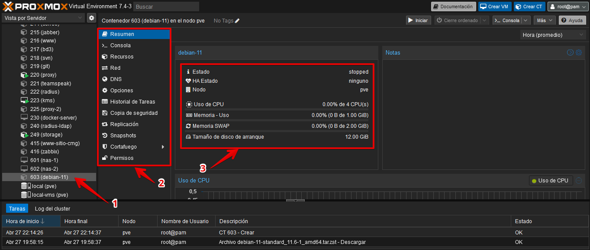Select 225 (proxy-2) in tree
The height and width of the screenshot is (250, 590).
49,109
